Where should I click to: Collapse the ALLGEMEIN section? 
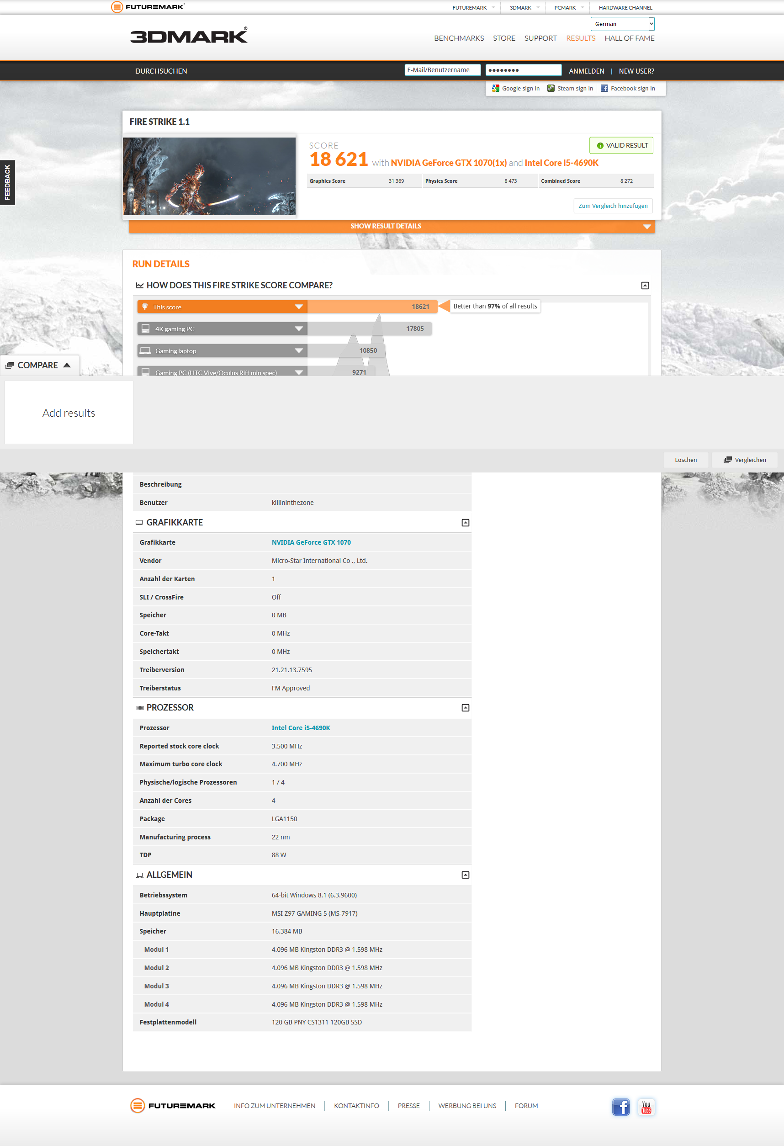click(x=465, y=875)
